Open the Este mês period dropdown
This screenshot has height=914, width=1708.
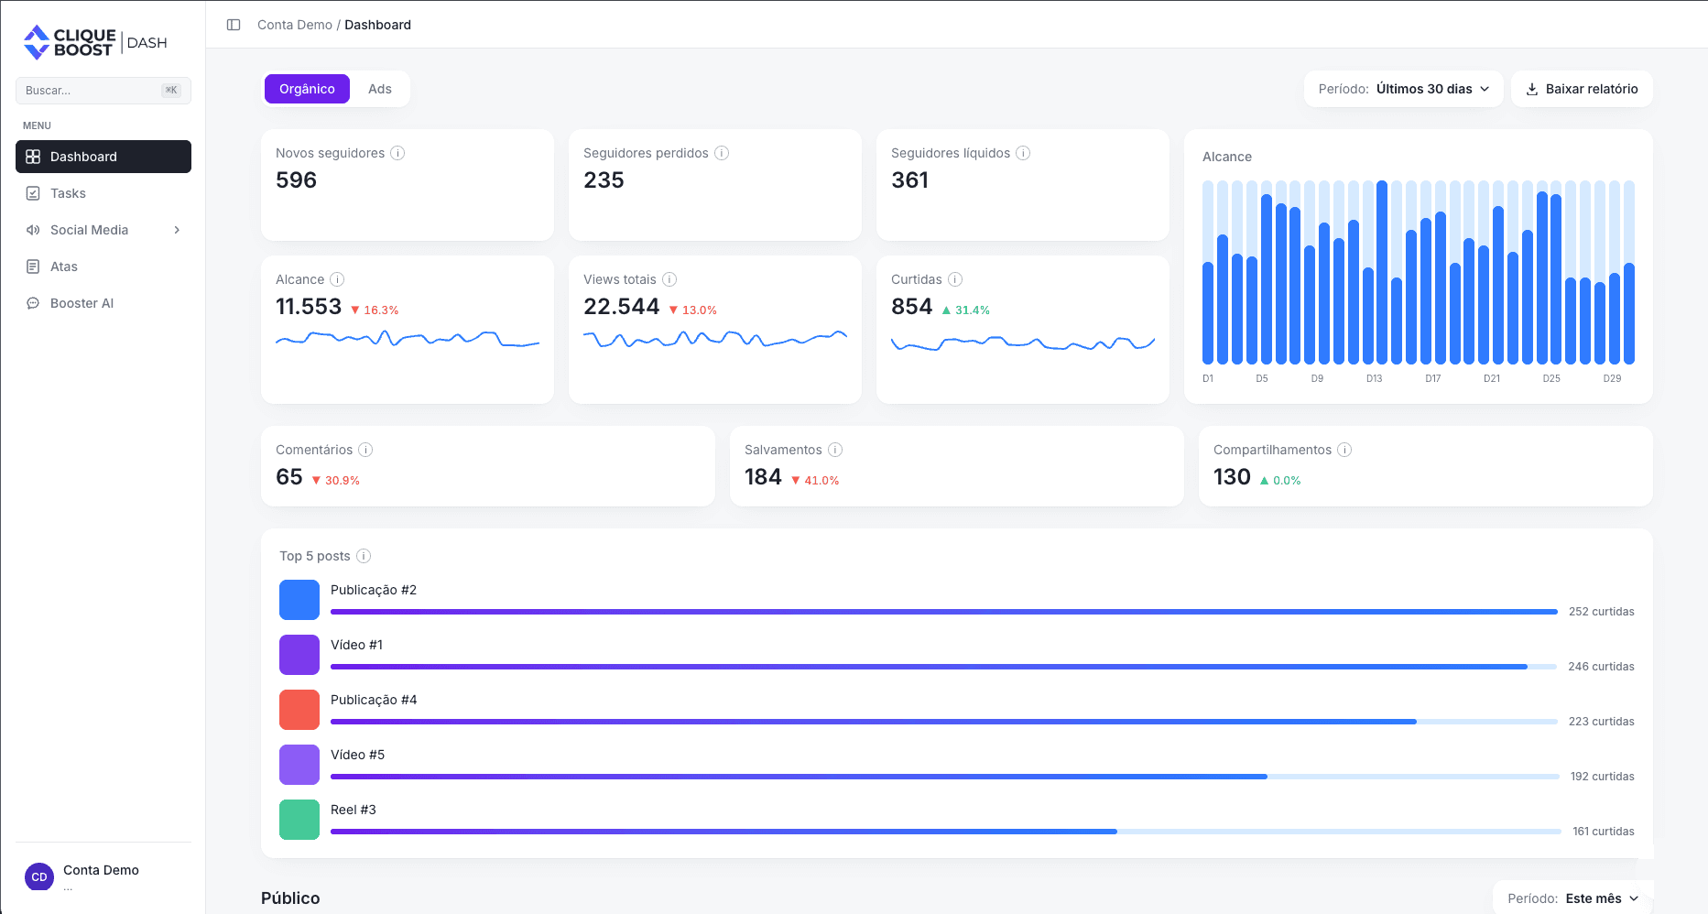pos(1572,898)
